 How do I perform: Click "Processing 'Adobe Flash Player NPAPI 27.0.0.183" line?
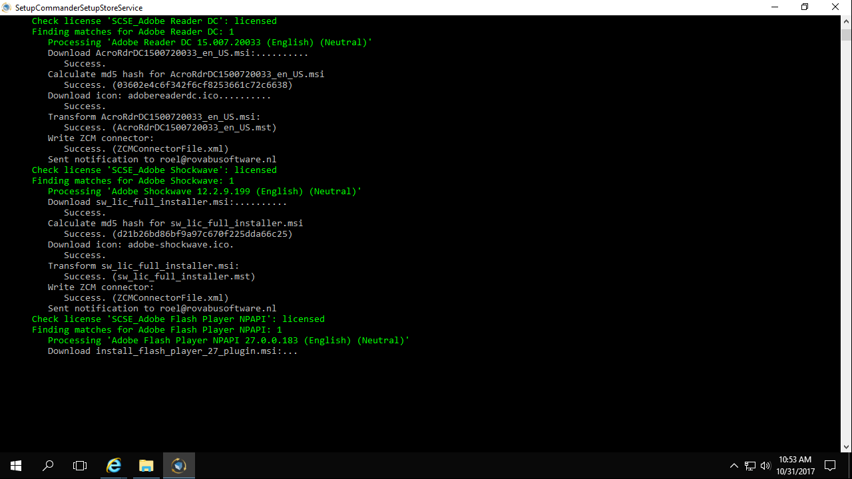click(x=229, y=341)
